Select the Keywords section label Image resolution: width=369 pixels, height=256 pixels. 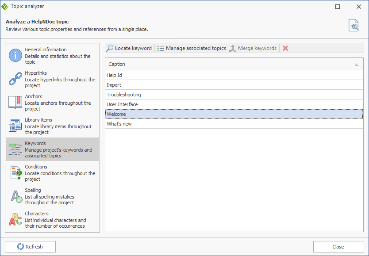tap(35, 143)
